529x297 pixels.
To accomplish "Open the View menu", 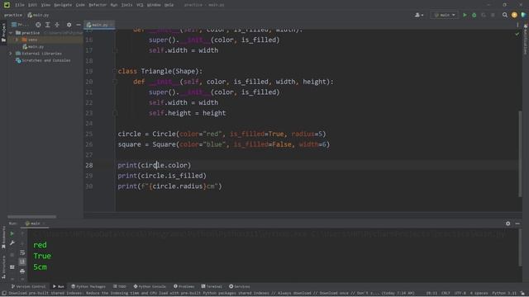I will (45, 5).
